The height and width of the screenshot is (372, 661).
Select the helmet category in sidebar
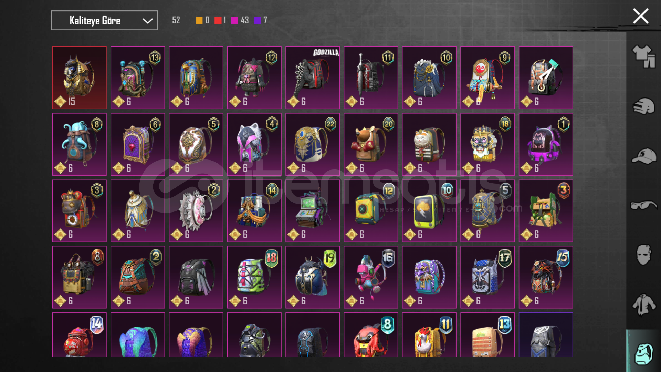coord(643,106)
